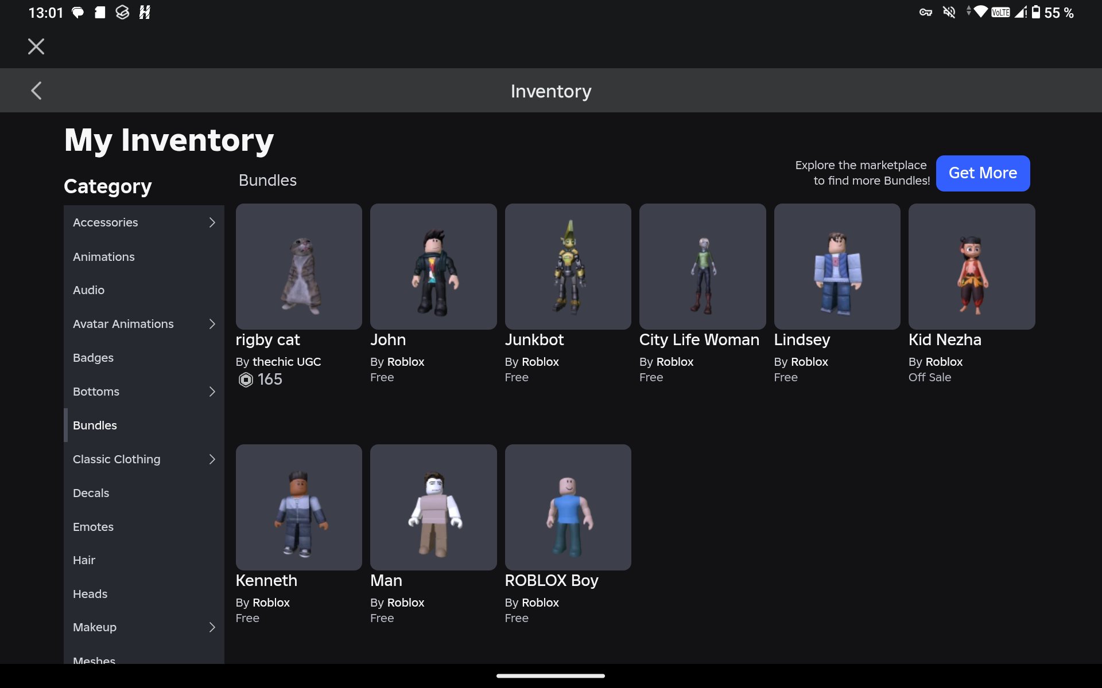Open Roblox creator link under Kenneth

point(271,603)
